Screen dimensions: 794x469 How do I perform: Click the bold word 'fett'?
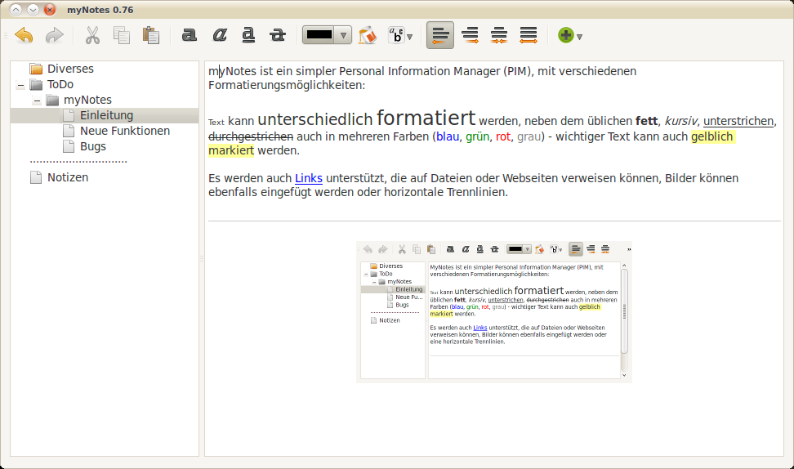(x=647, y=121)
